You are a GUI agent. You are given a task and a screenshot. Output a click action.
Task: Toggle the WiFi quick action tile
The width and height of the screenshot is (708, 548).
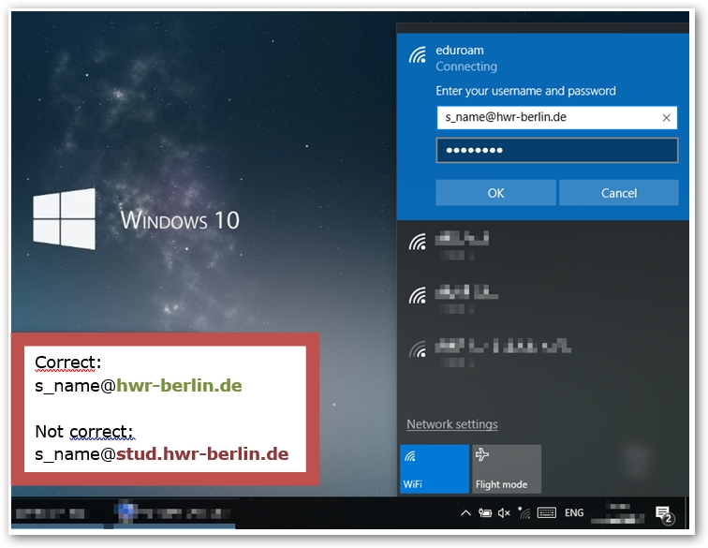pyautogui.click(x=435, y=468)
